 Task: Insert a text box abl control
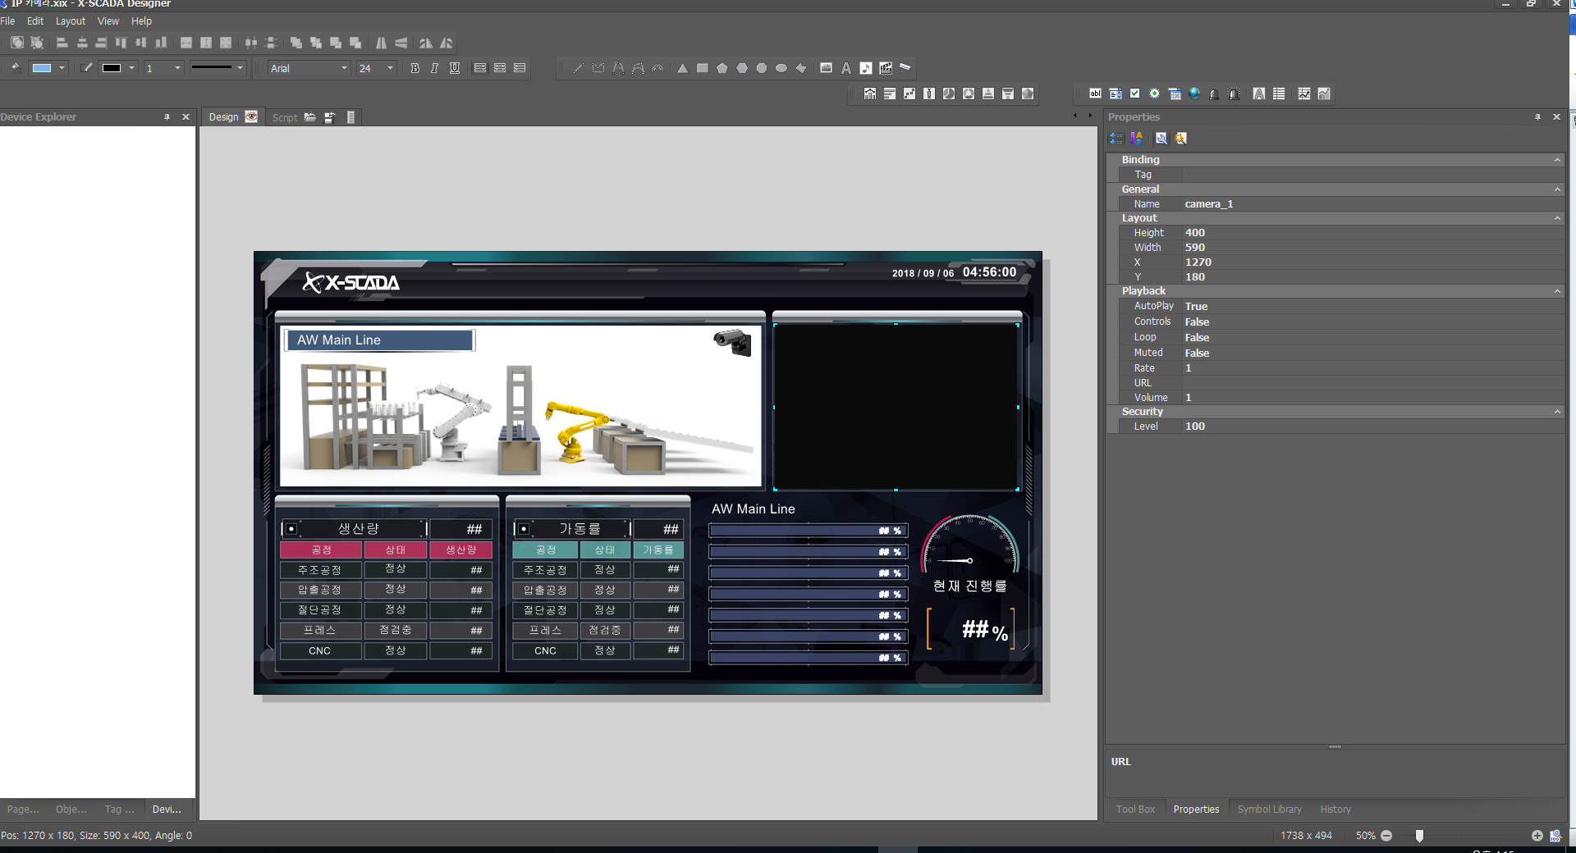[x=1095, y=94]
